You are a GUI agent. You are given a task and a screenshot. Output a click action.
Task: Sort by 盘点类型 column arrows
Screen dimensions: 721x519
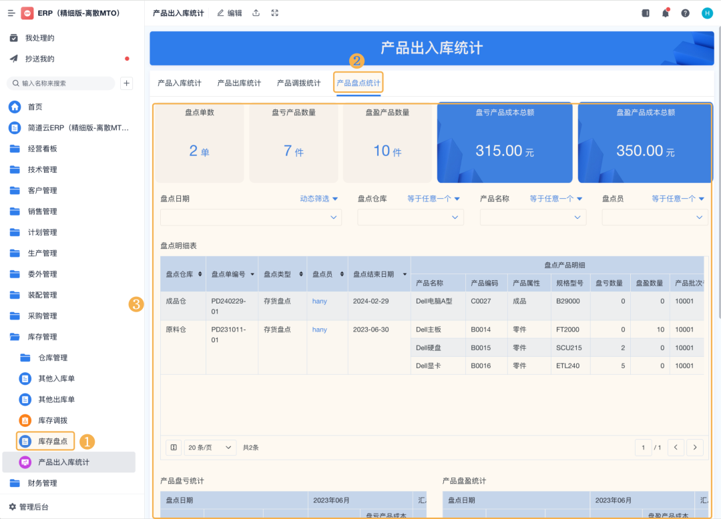pyautogui.click(x=300, y=274)
